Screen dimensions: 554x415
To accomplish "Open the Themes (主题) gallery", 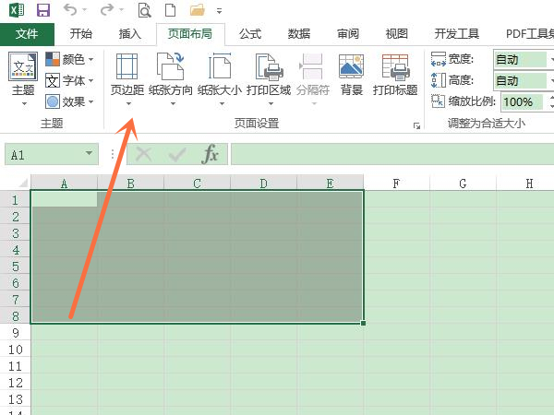I will click(23, 76).
